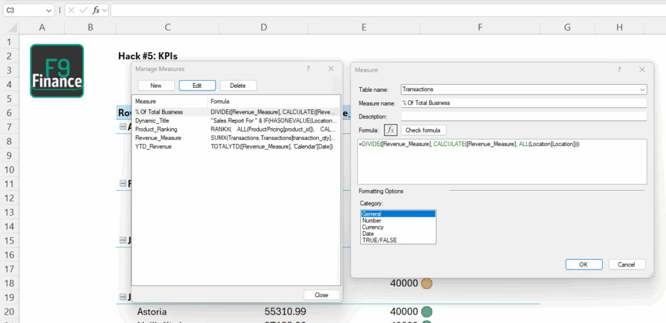Click the fx button in Measure dialog
The image size is (666, 323).
390,130
